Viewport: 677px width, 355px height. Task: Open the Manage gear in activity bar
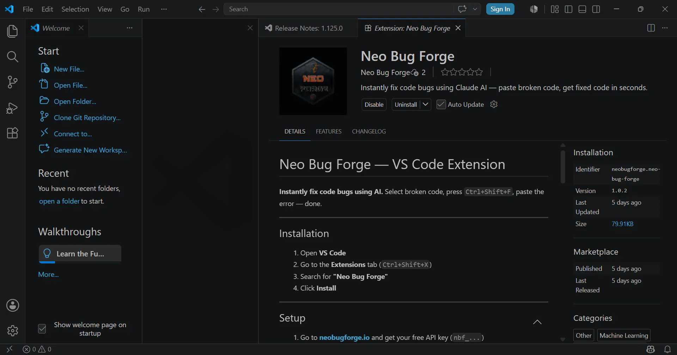(12, 331)
